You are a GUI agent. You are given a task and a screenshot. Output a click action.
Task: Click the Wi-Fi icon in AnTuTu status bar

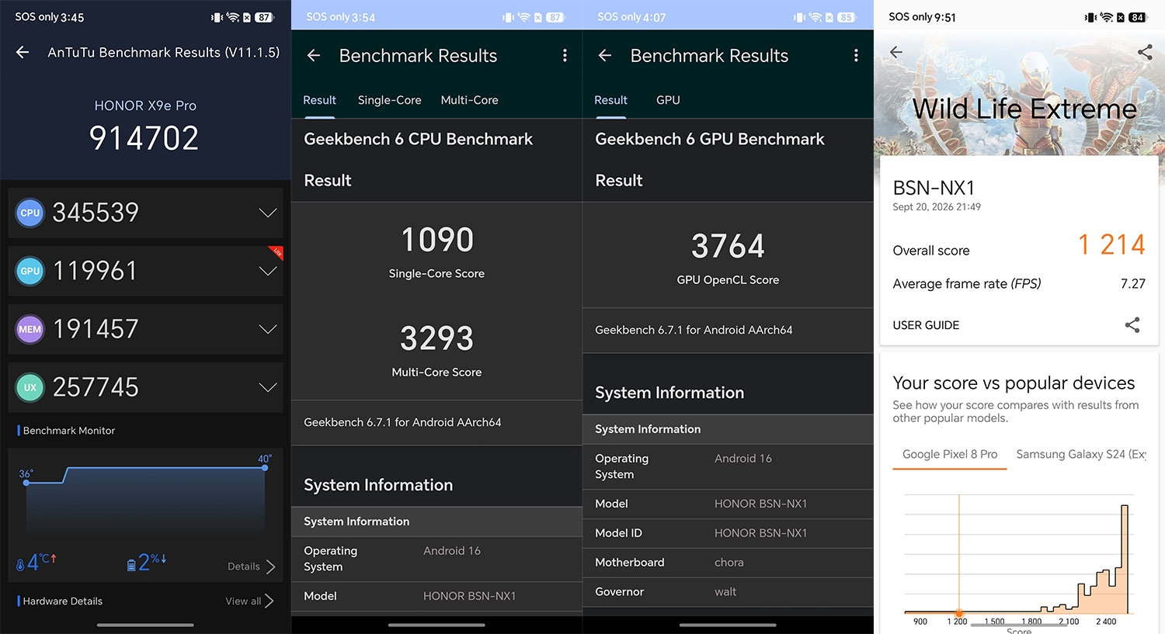pyautogui.click(x=232, y=17)
